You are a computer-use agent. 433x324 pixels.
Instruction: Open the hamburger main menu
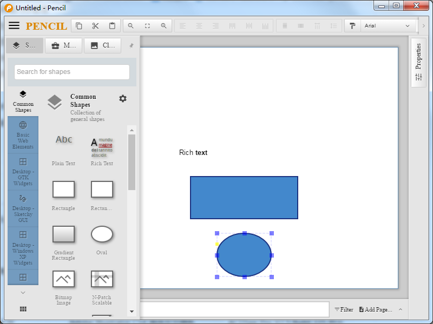coord(14,26)
